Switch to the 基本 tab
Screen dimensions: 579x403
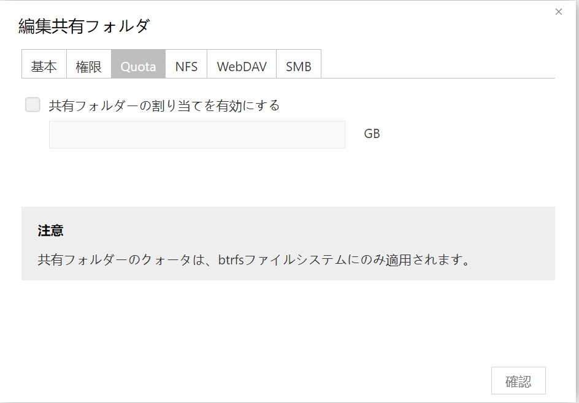(x=44, y=66)
